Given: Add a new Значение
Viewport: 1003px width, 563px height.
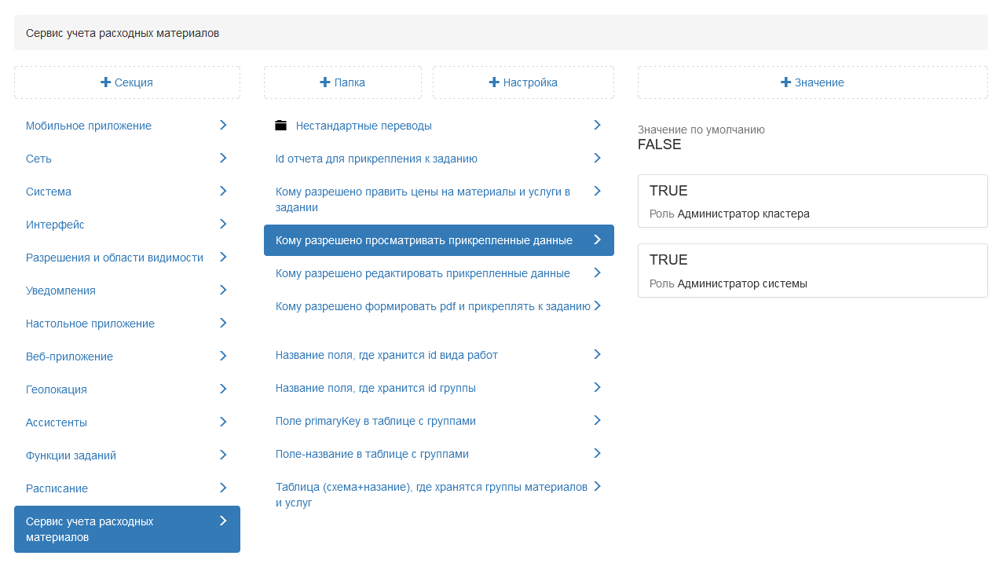Looking at the screenshot, I should coord(812,82).
